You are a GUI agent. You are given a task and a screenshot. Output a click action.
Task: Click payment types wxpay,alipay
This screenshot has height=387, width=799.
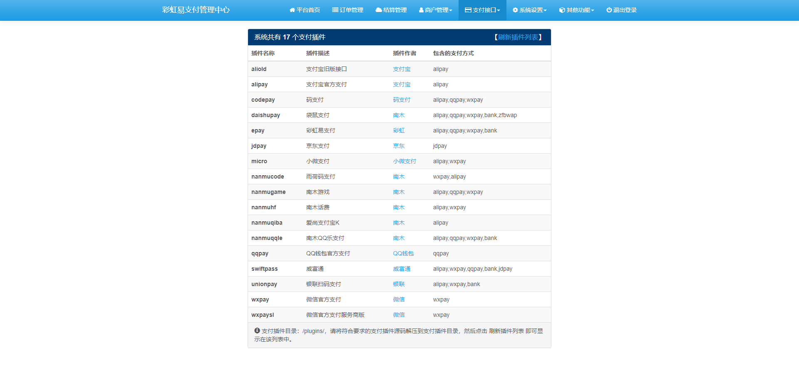coord(449,177)
